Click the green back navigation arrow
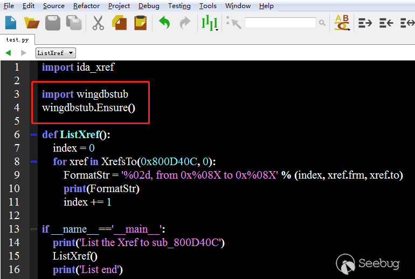The width and height of the screenshot is (415, 279). pyautogui.click(x=8, y=53)
